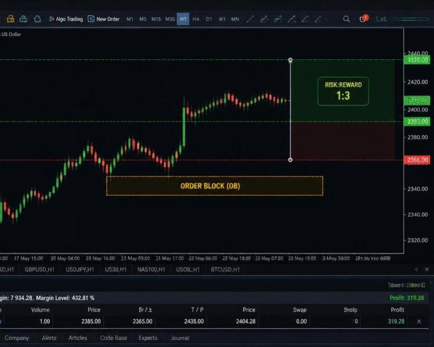Viewport: 434px width, 347px height.
Task: Toggle Algo Trading on
Action: pos(66,19)
